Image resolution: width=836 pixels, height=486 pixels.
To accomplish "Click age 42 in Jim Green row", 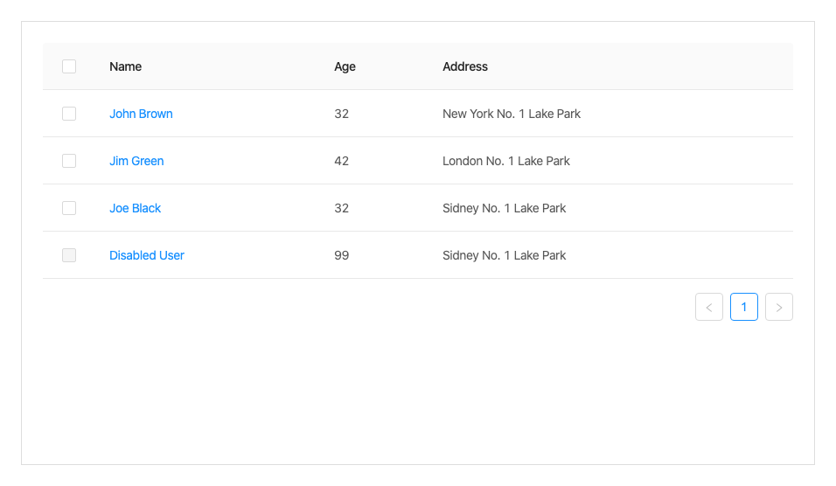I will tap(341, 161).
